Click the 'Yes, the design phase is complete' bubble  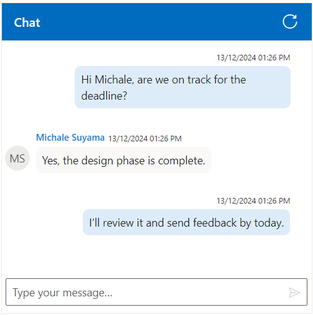[x=124, y=160]
